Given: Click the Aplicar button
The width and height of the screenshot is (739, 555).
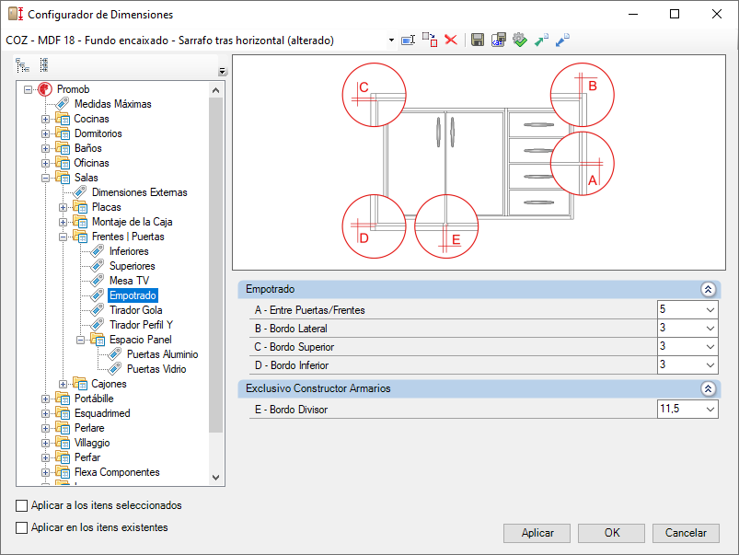Looking at the screenshot, I should tap(537, 533).
